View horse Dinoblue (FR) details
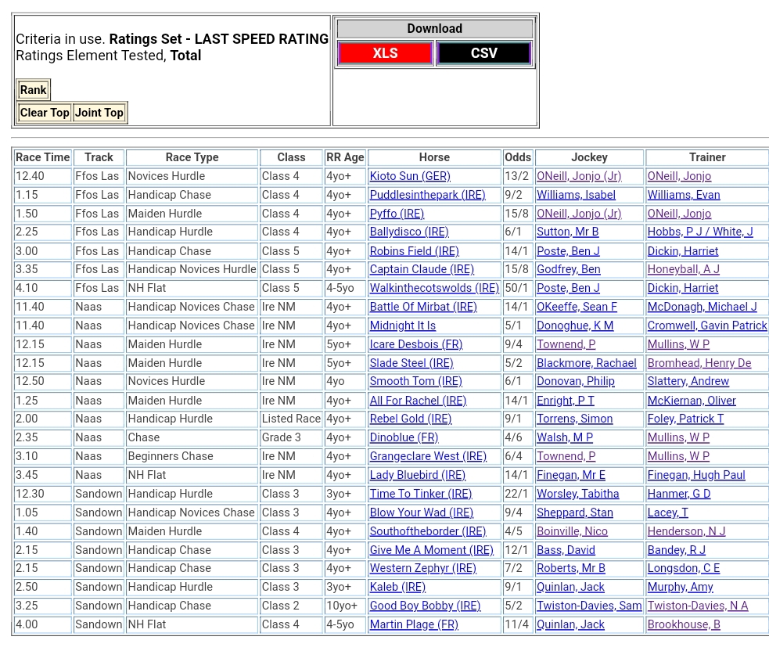The image size is (769, 651). (x=404, y=438)
